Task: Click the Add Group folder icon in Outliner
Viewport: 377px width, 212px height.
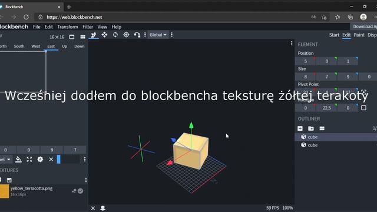Action: pyautogui.click(x=311, y=128)
